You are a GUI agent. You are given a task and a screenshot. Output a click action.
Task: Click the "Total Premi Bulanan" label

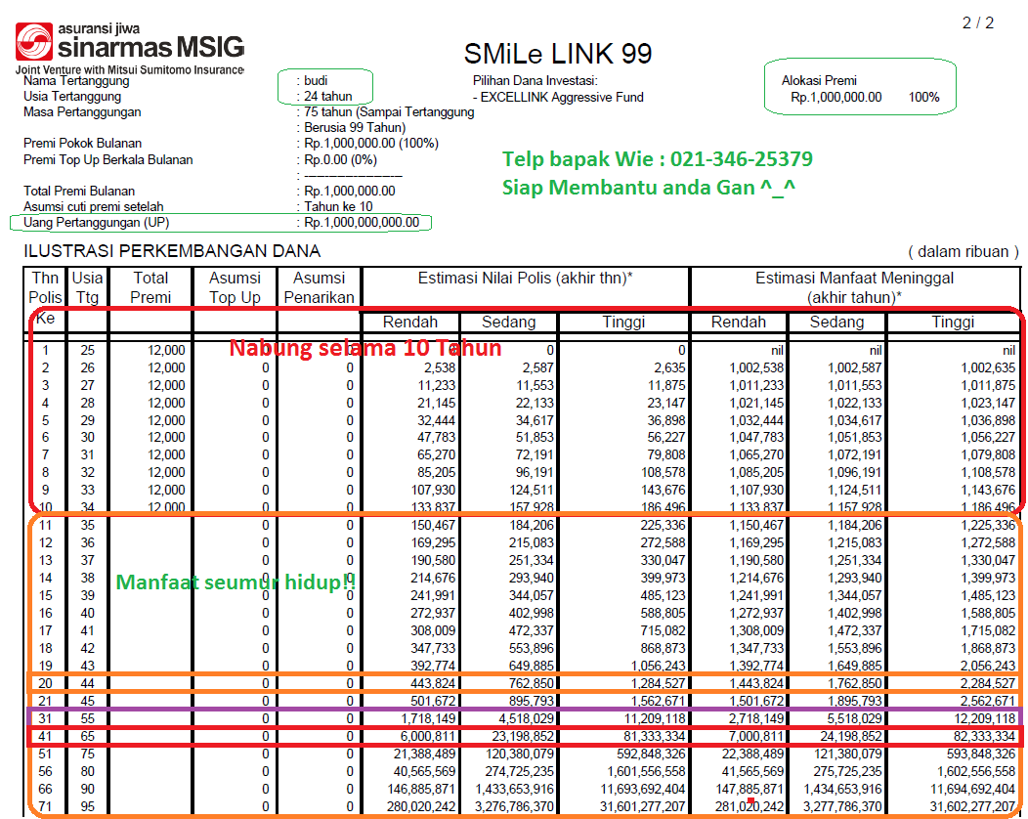[x=79, y=191]
